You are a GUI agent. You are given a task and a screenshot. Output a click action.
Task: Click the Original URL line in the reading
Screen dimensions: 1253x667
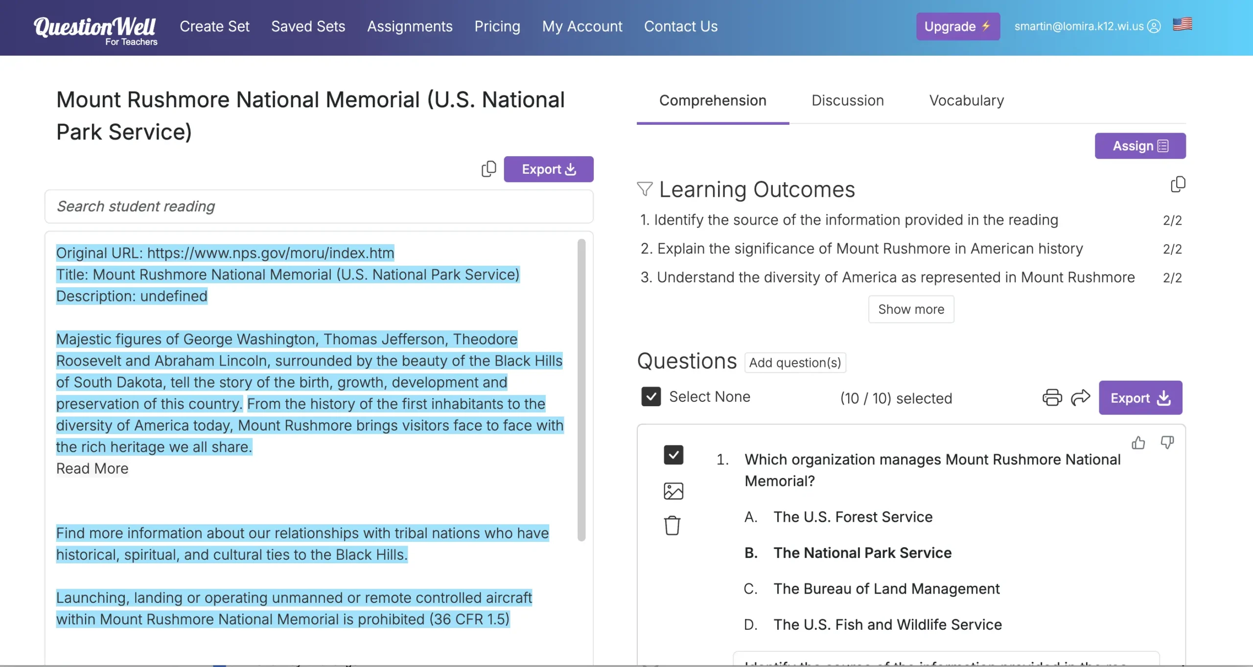point(225,253)
